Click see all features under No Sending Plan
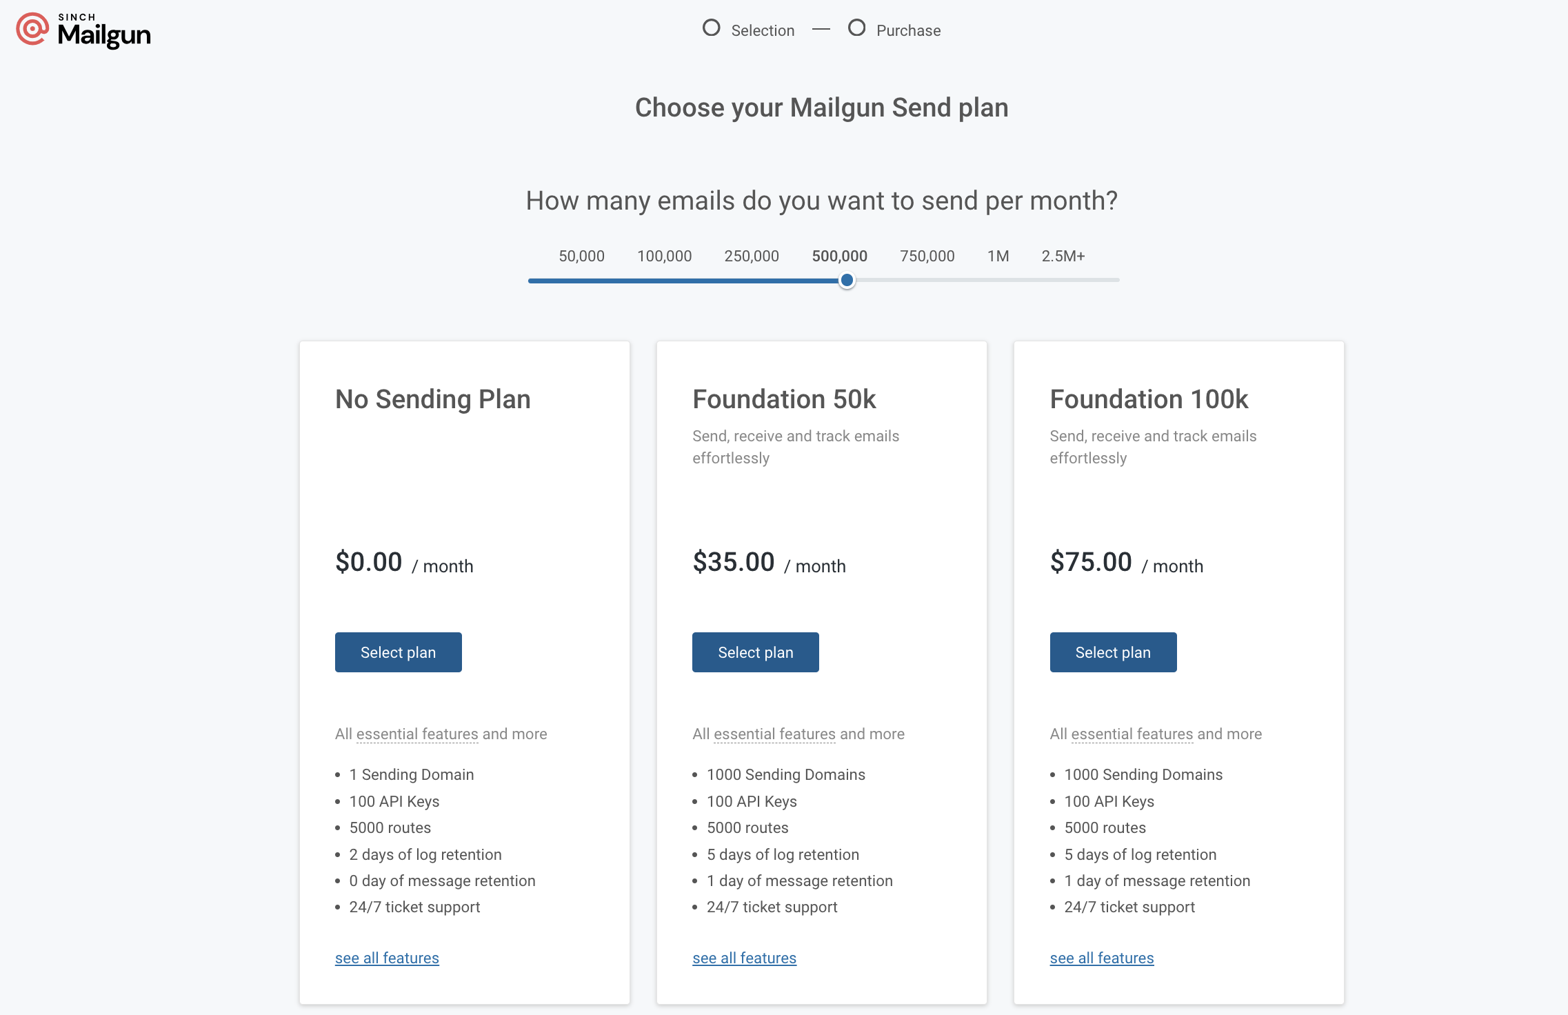 coord(387,958)
